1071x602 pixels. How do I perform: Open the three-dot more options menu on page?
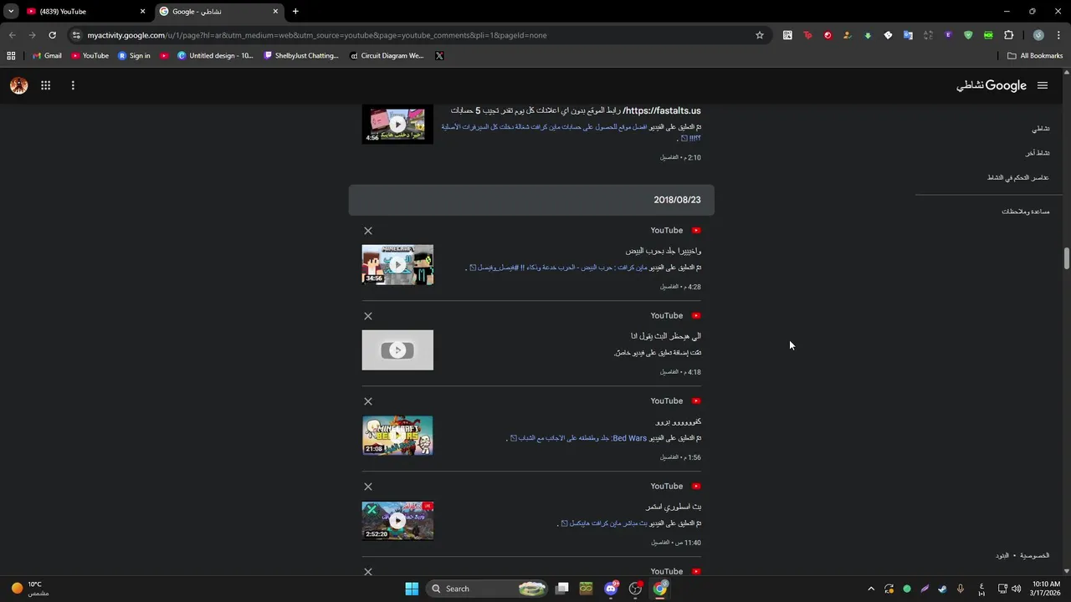(x=73, y=85)
